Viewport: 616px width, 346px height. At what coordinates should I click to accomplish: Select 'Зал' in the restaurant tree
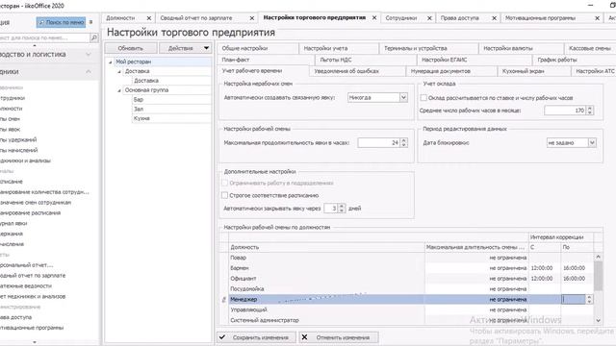(139, 109)
